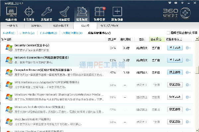Expand the gear dropdown for WebClient

pos(188,122)
